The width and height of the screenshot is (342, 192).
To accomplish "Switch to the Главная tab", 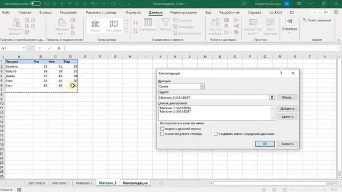I will (x=25, y=12).
